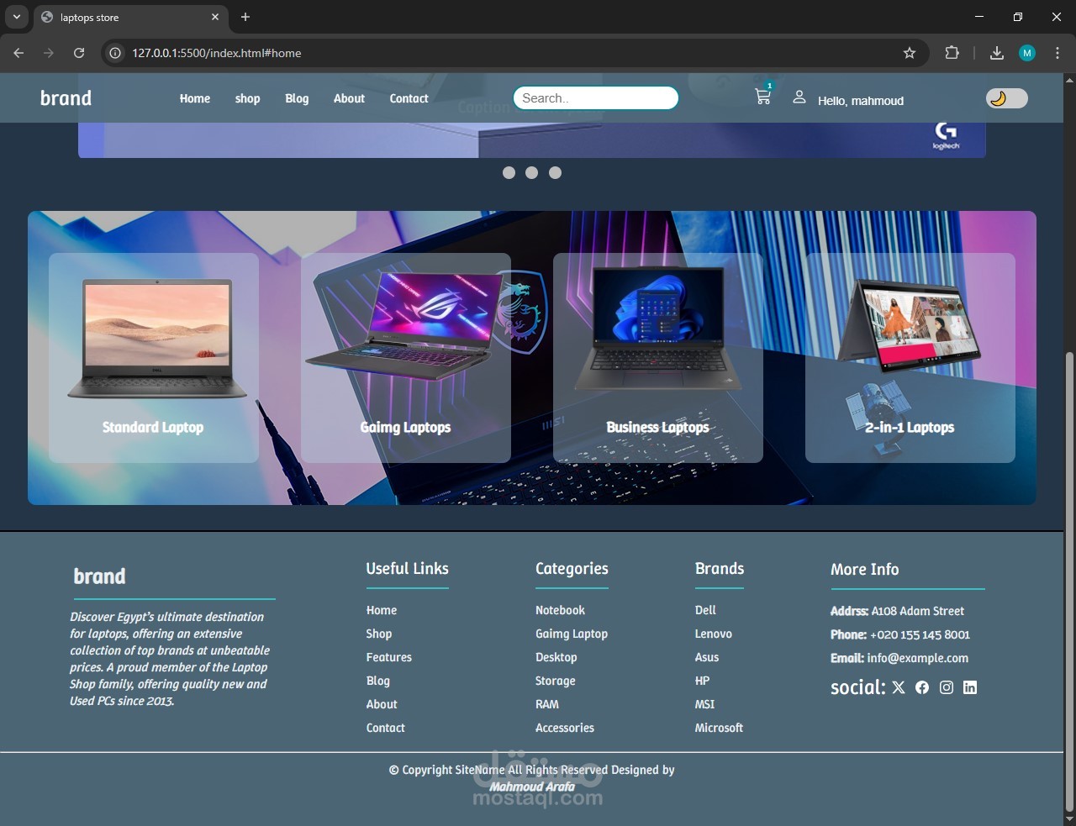Screen dimensions: 1076x826
Task: Select the HP brand link
Action: [x=703, y=681]
